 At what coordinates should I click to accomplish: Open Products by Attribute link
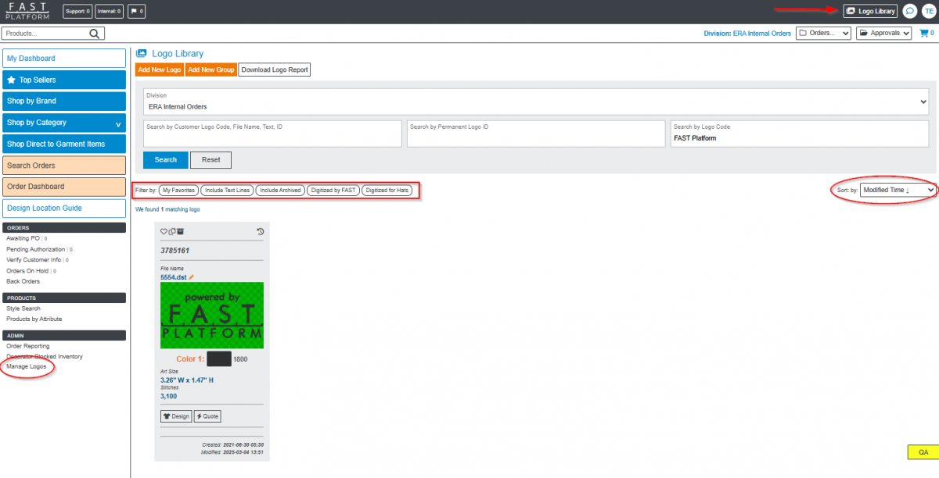(x=34, y=319)
